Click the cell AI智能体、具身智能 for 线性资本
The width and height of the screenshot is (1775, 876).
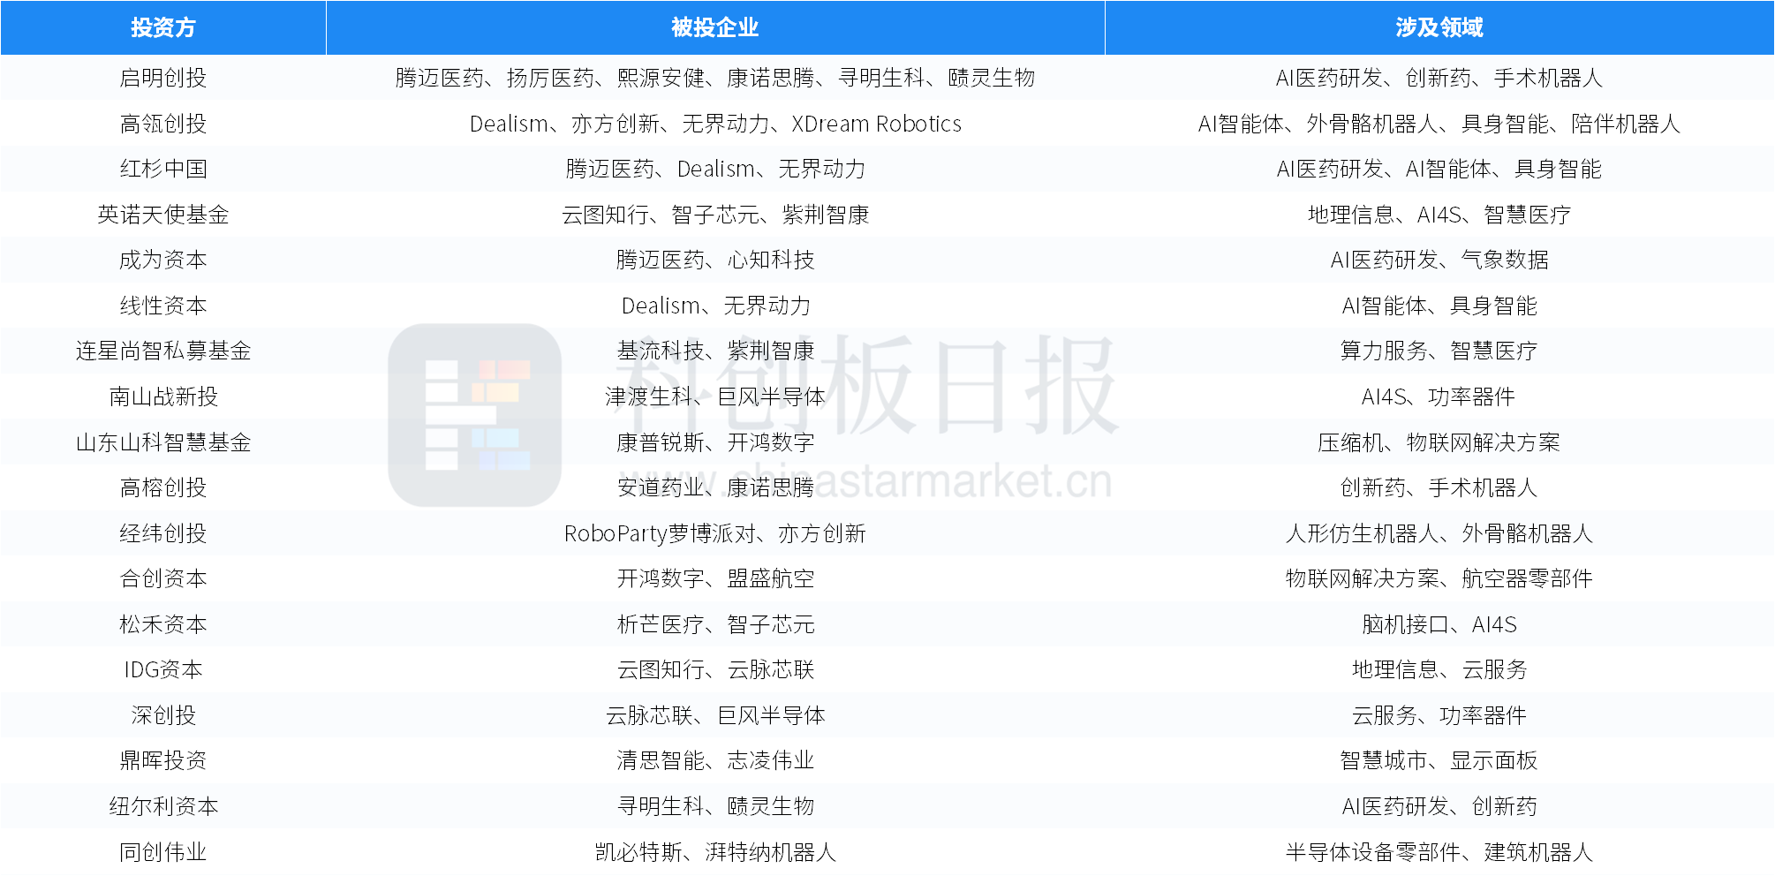click(x=1439, y=306)
